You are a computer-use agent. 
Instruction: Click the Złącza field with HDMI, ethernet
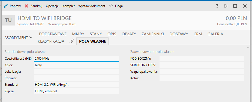76,91
